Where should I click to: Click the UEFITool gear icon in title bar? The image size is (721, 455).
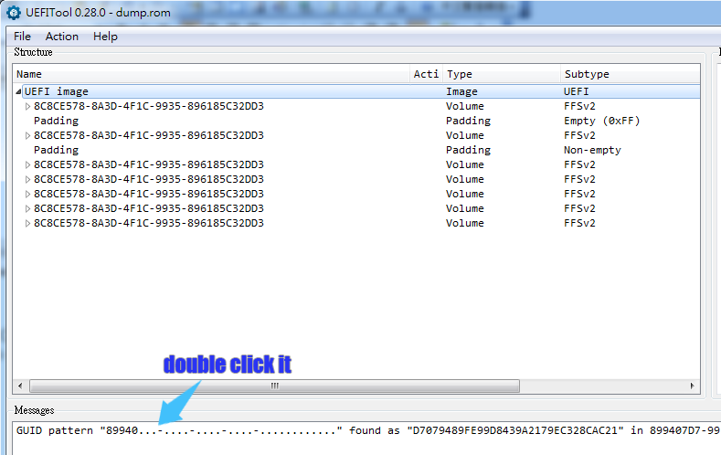(14, 13)
